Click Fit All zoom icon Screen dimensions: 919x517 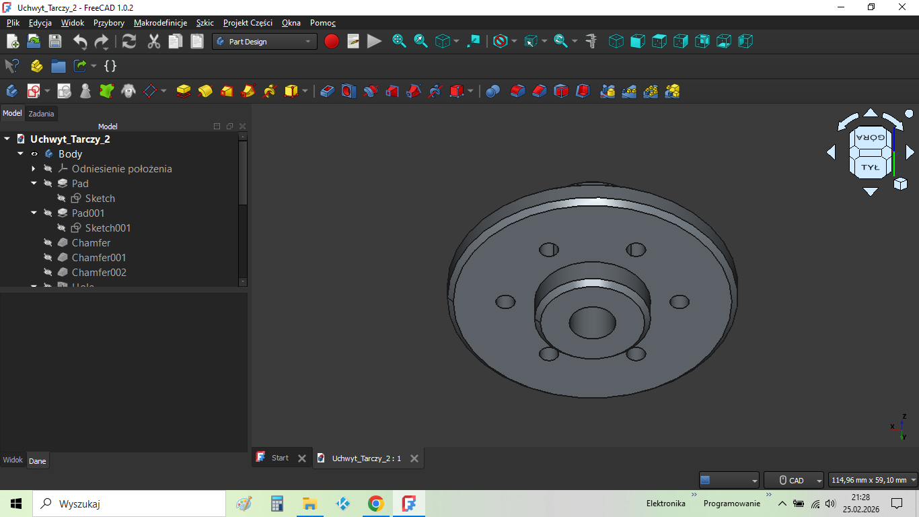point(399,42)
